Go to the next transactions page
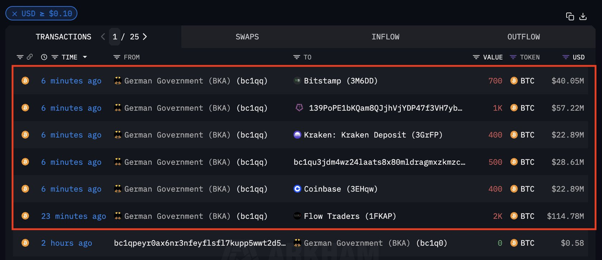 pyautogui.click(x=145, y=37)
